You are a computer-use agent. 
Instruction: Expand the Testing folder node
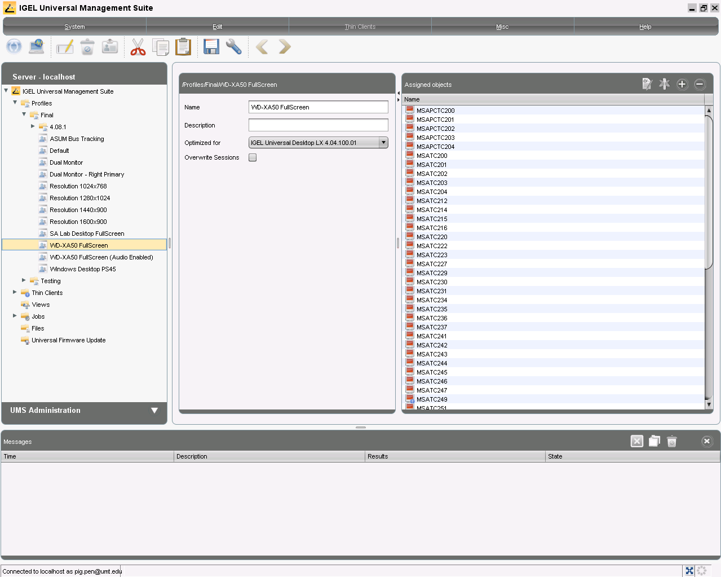click(24, 280)
